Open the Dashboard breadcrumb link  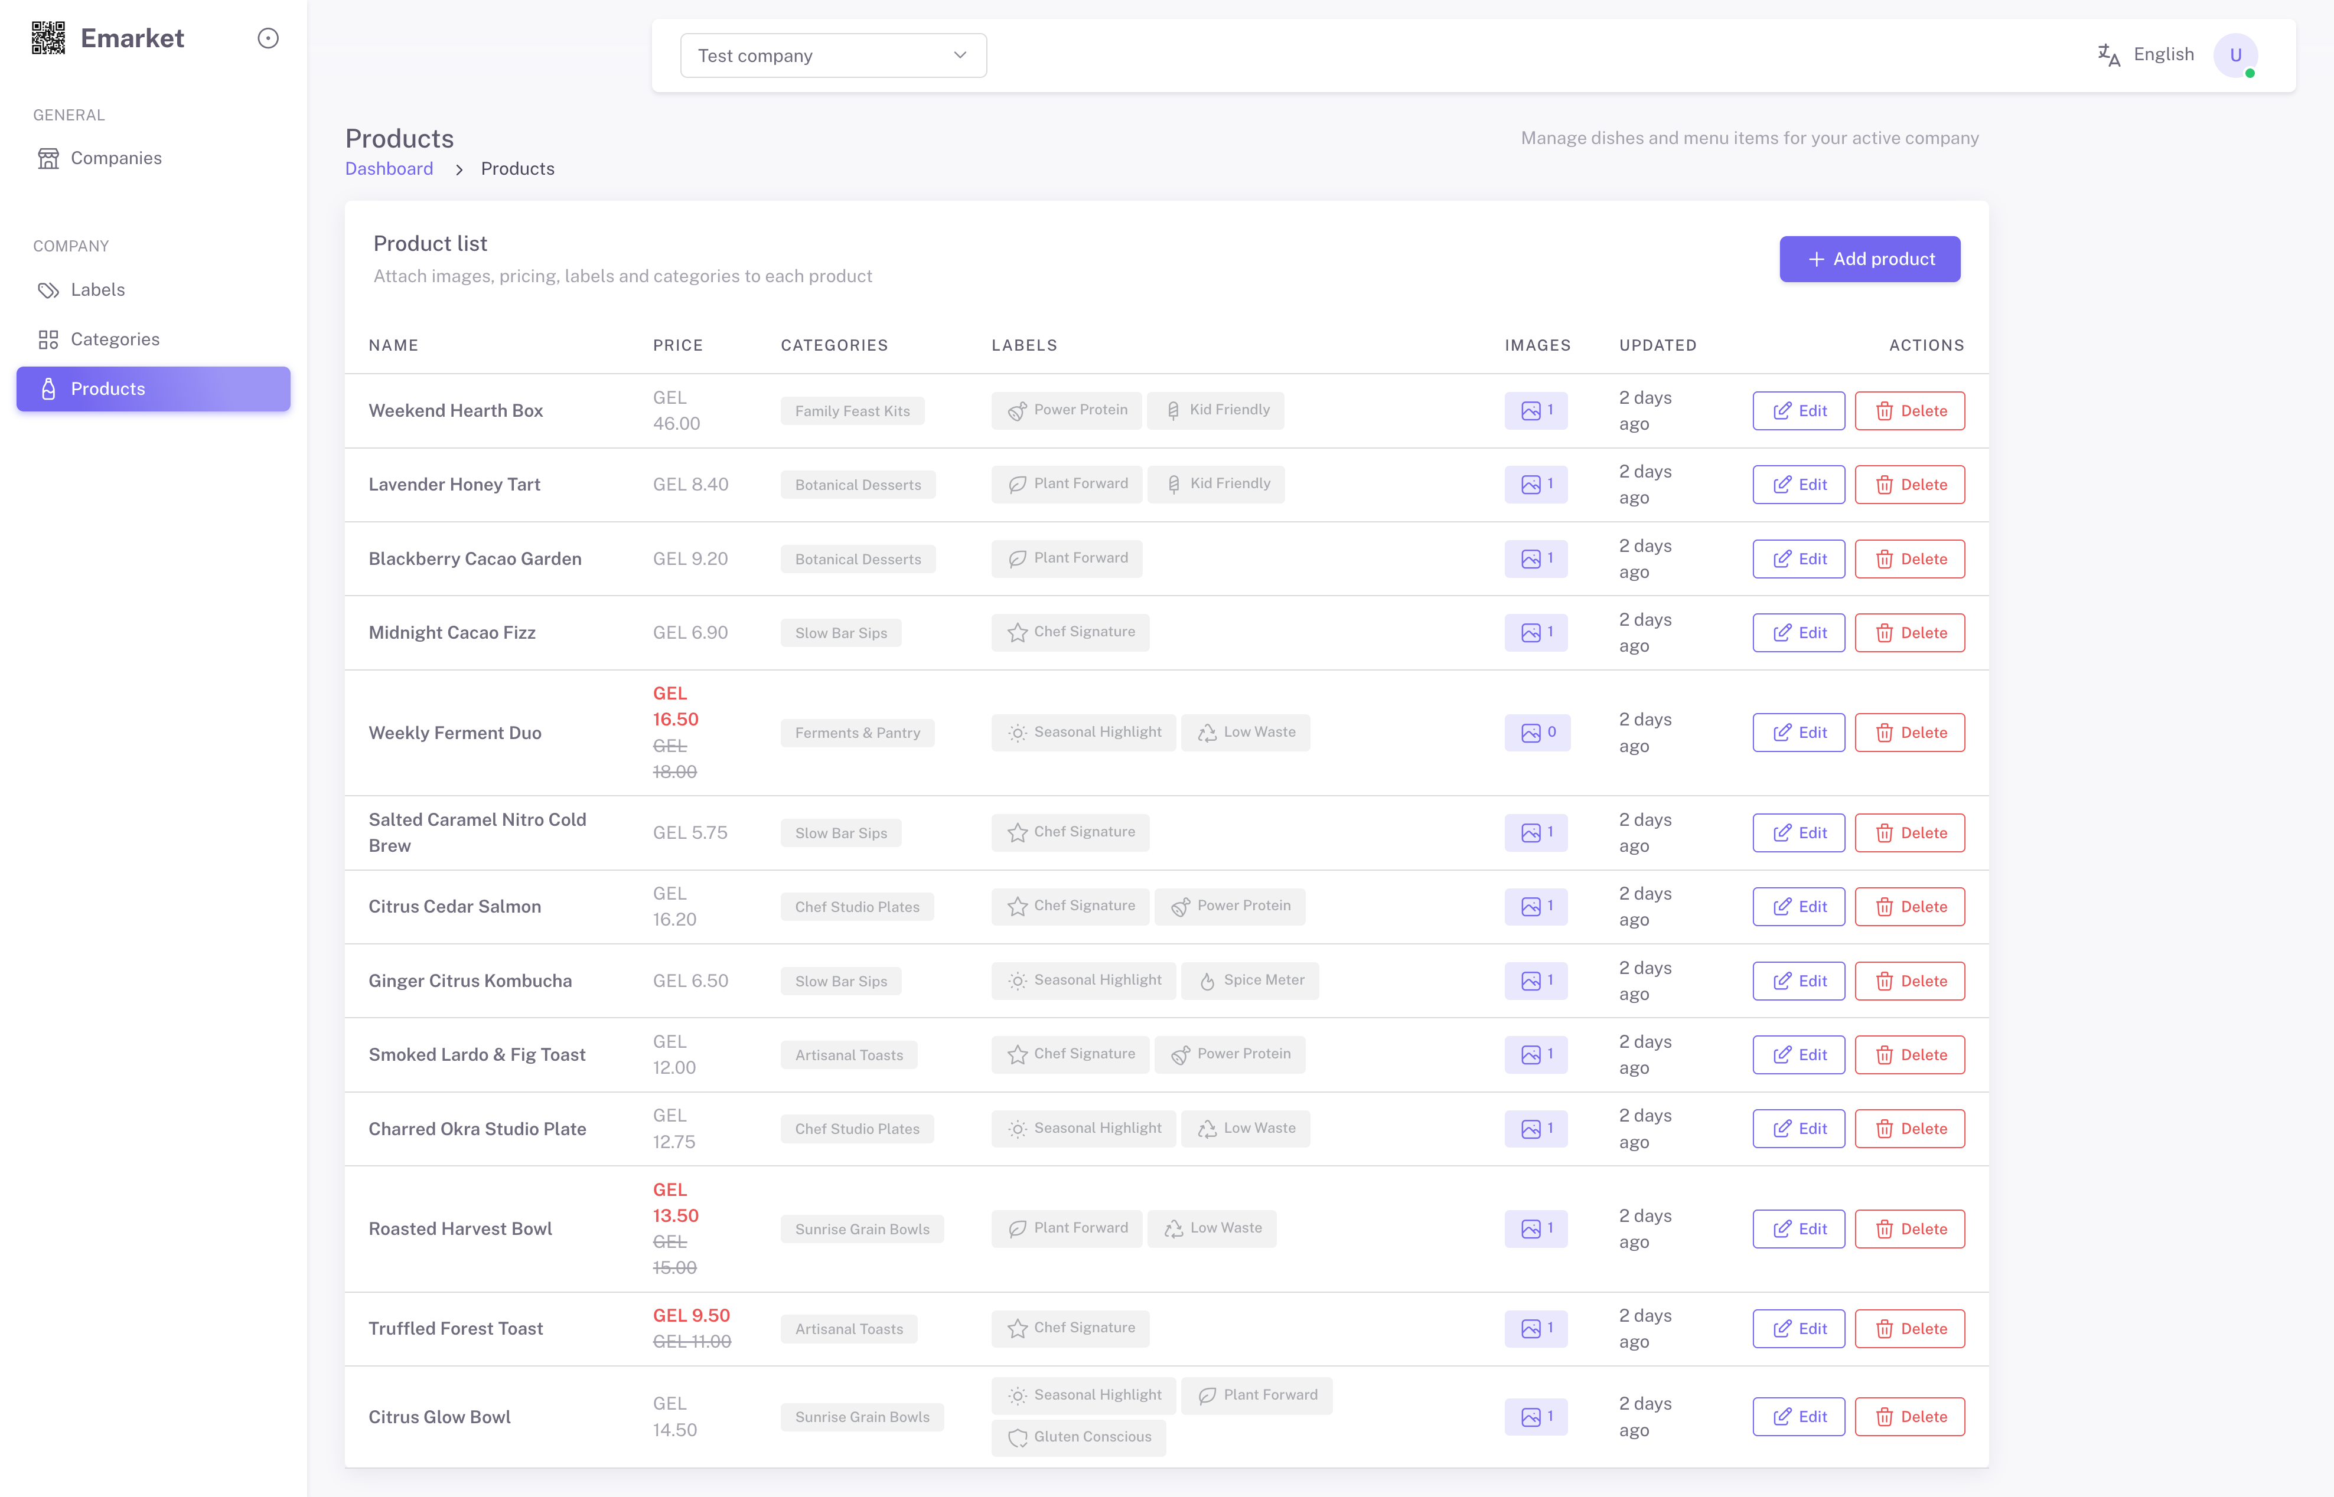pos(389,168)
